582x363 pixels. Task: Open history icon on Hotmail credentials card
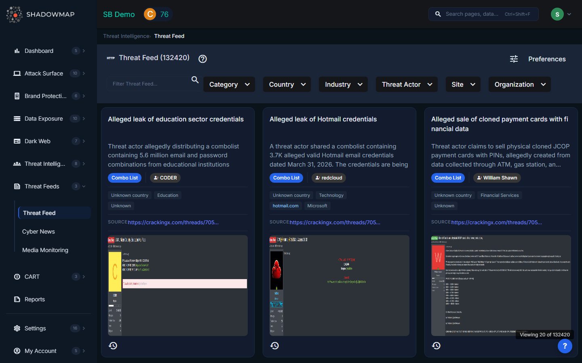pyautogui.click(x=275, y=346)
